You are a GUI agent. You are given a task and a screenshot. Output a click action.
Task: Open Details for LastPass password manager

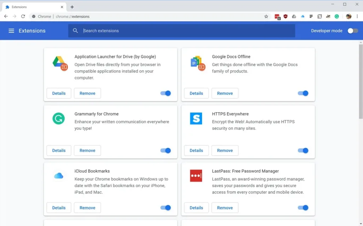[x=196, y=208]
